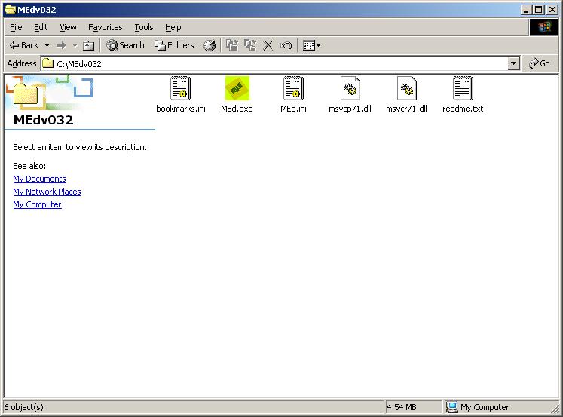The height and width of the screenshot is (417, 563).
Task: Open the Back history dropdown arrow
Action: pos(47,45)
